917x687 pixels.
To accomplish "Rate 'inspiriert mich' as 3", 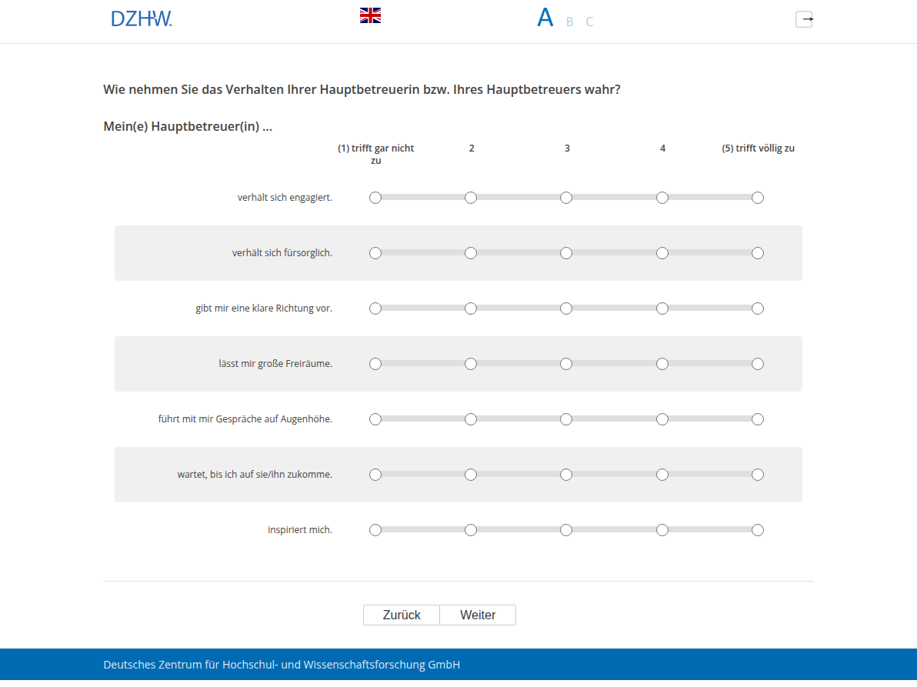I will 566,530.
